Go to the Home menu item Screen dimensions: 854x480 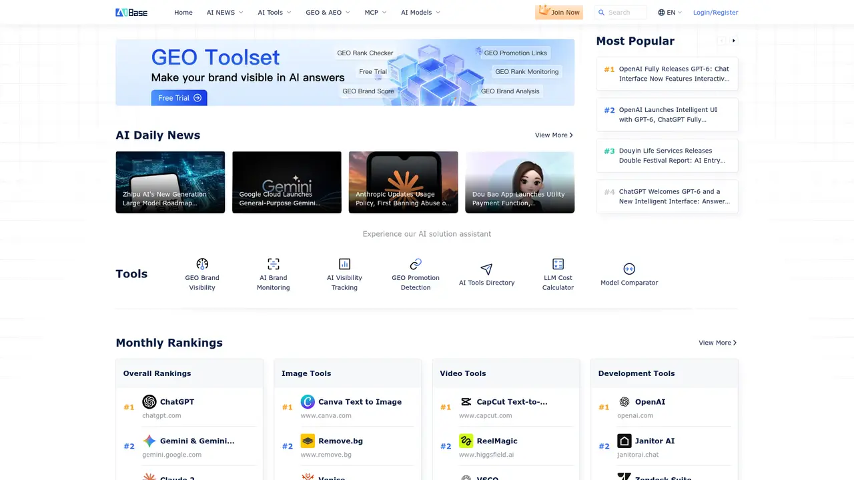click(183, 13)
